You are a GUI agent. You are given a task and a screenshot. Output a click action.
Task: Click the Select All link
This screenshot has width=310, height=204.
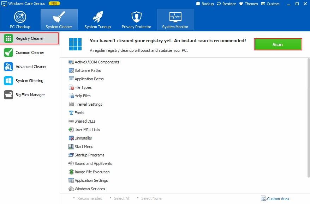(122, 198)
